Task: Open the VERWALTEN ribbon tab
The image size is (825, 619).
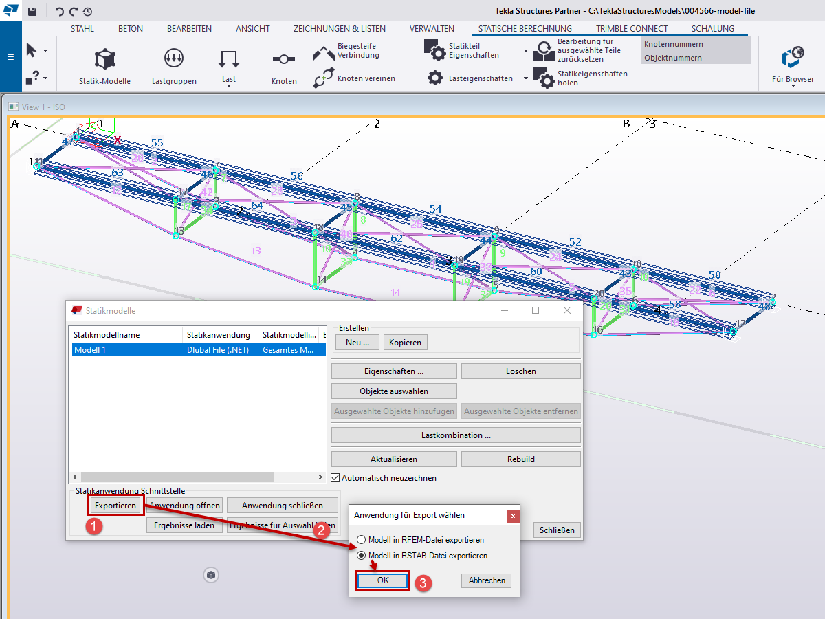Action: [x=432, y=28]
